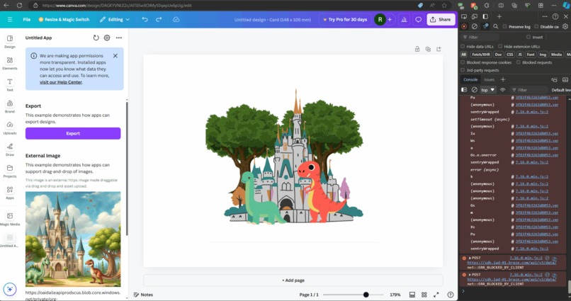Open the Notes panel
Image resolution: width=571 pixels, height=301 pixels.
[143, 295]
